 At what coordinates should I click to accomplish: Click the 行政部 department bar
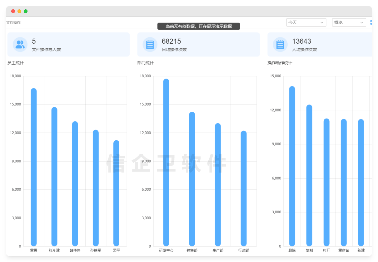point(244,188)
